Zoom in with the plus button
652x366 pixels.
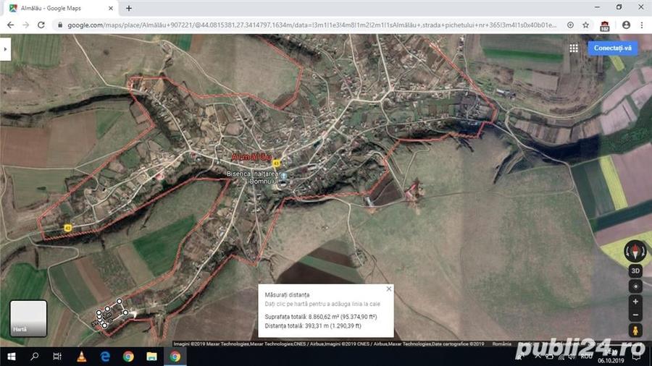(x=635, y=302)
